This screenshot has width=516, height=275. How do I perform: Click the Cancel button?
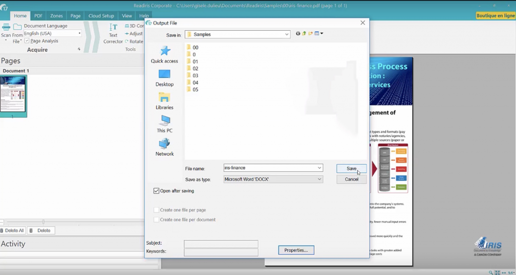pyautogui.click(x=351, y=179)
